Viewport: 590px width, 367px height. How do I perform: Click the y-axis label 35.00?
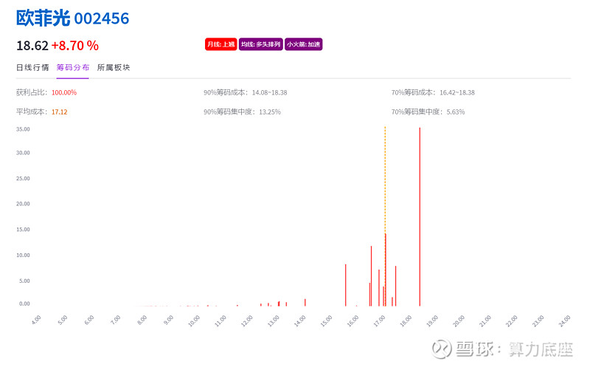point(23,129)
